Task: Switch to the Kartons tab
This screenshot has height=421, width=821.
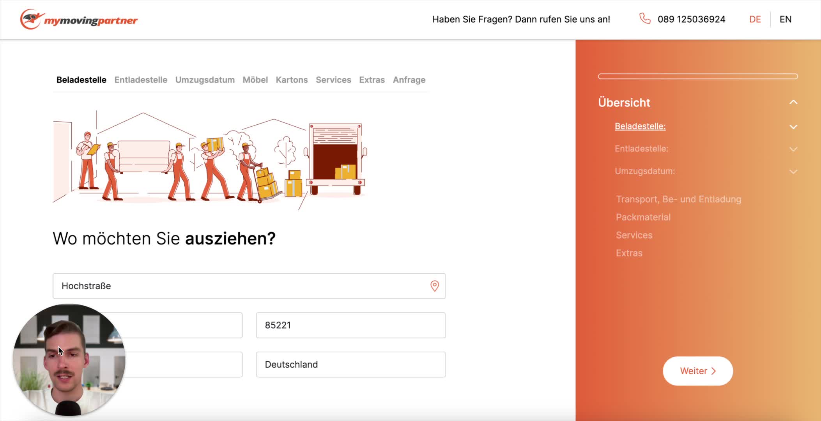Action: (x=292, y=80)
